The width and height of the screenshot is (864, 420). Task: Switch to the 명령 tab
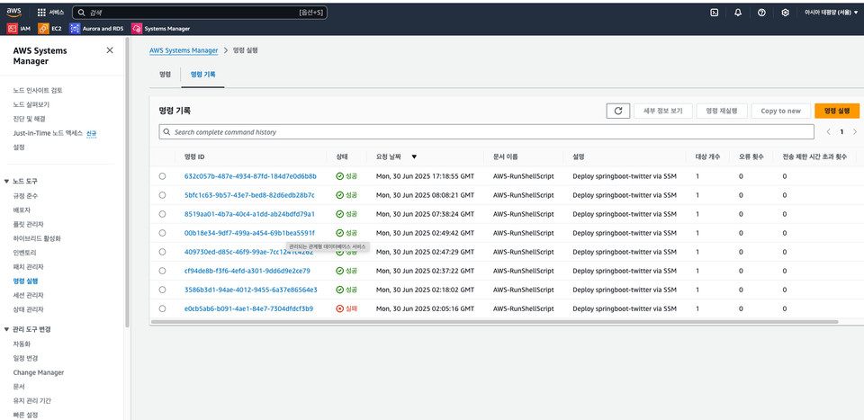165,74
